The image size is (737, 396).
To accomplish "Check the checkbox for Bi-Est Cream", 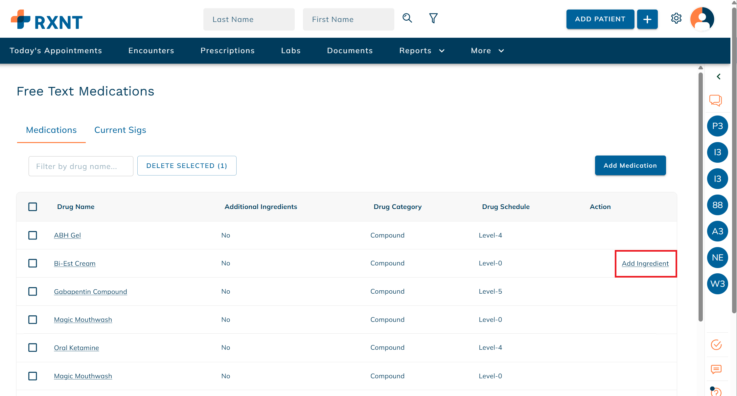I will 33,263.
